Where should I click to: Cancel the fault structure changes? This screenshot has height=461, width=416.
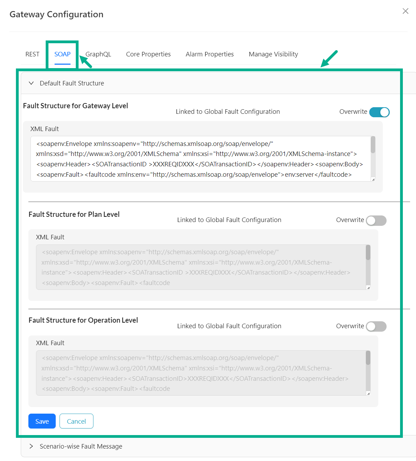(x=76, y=421)
